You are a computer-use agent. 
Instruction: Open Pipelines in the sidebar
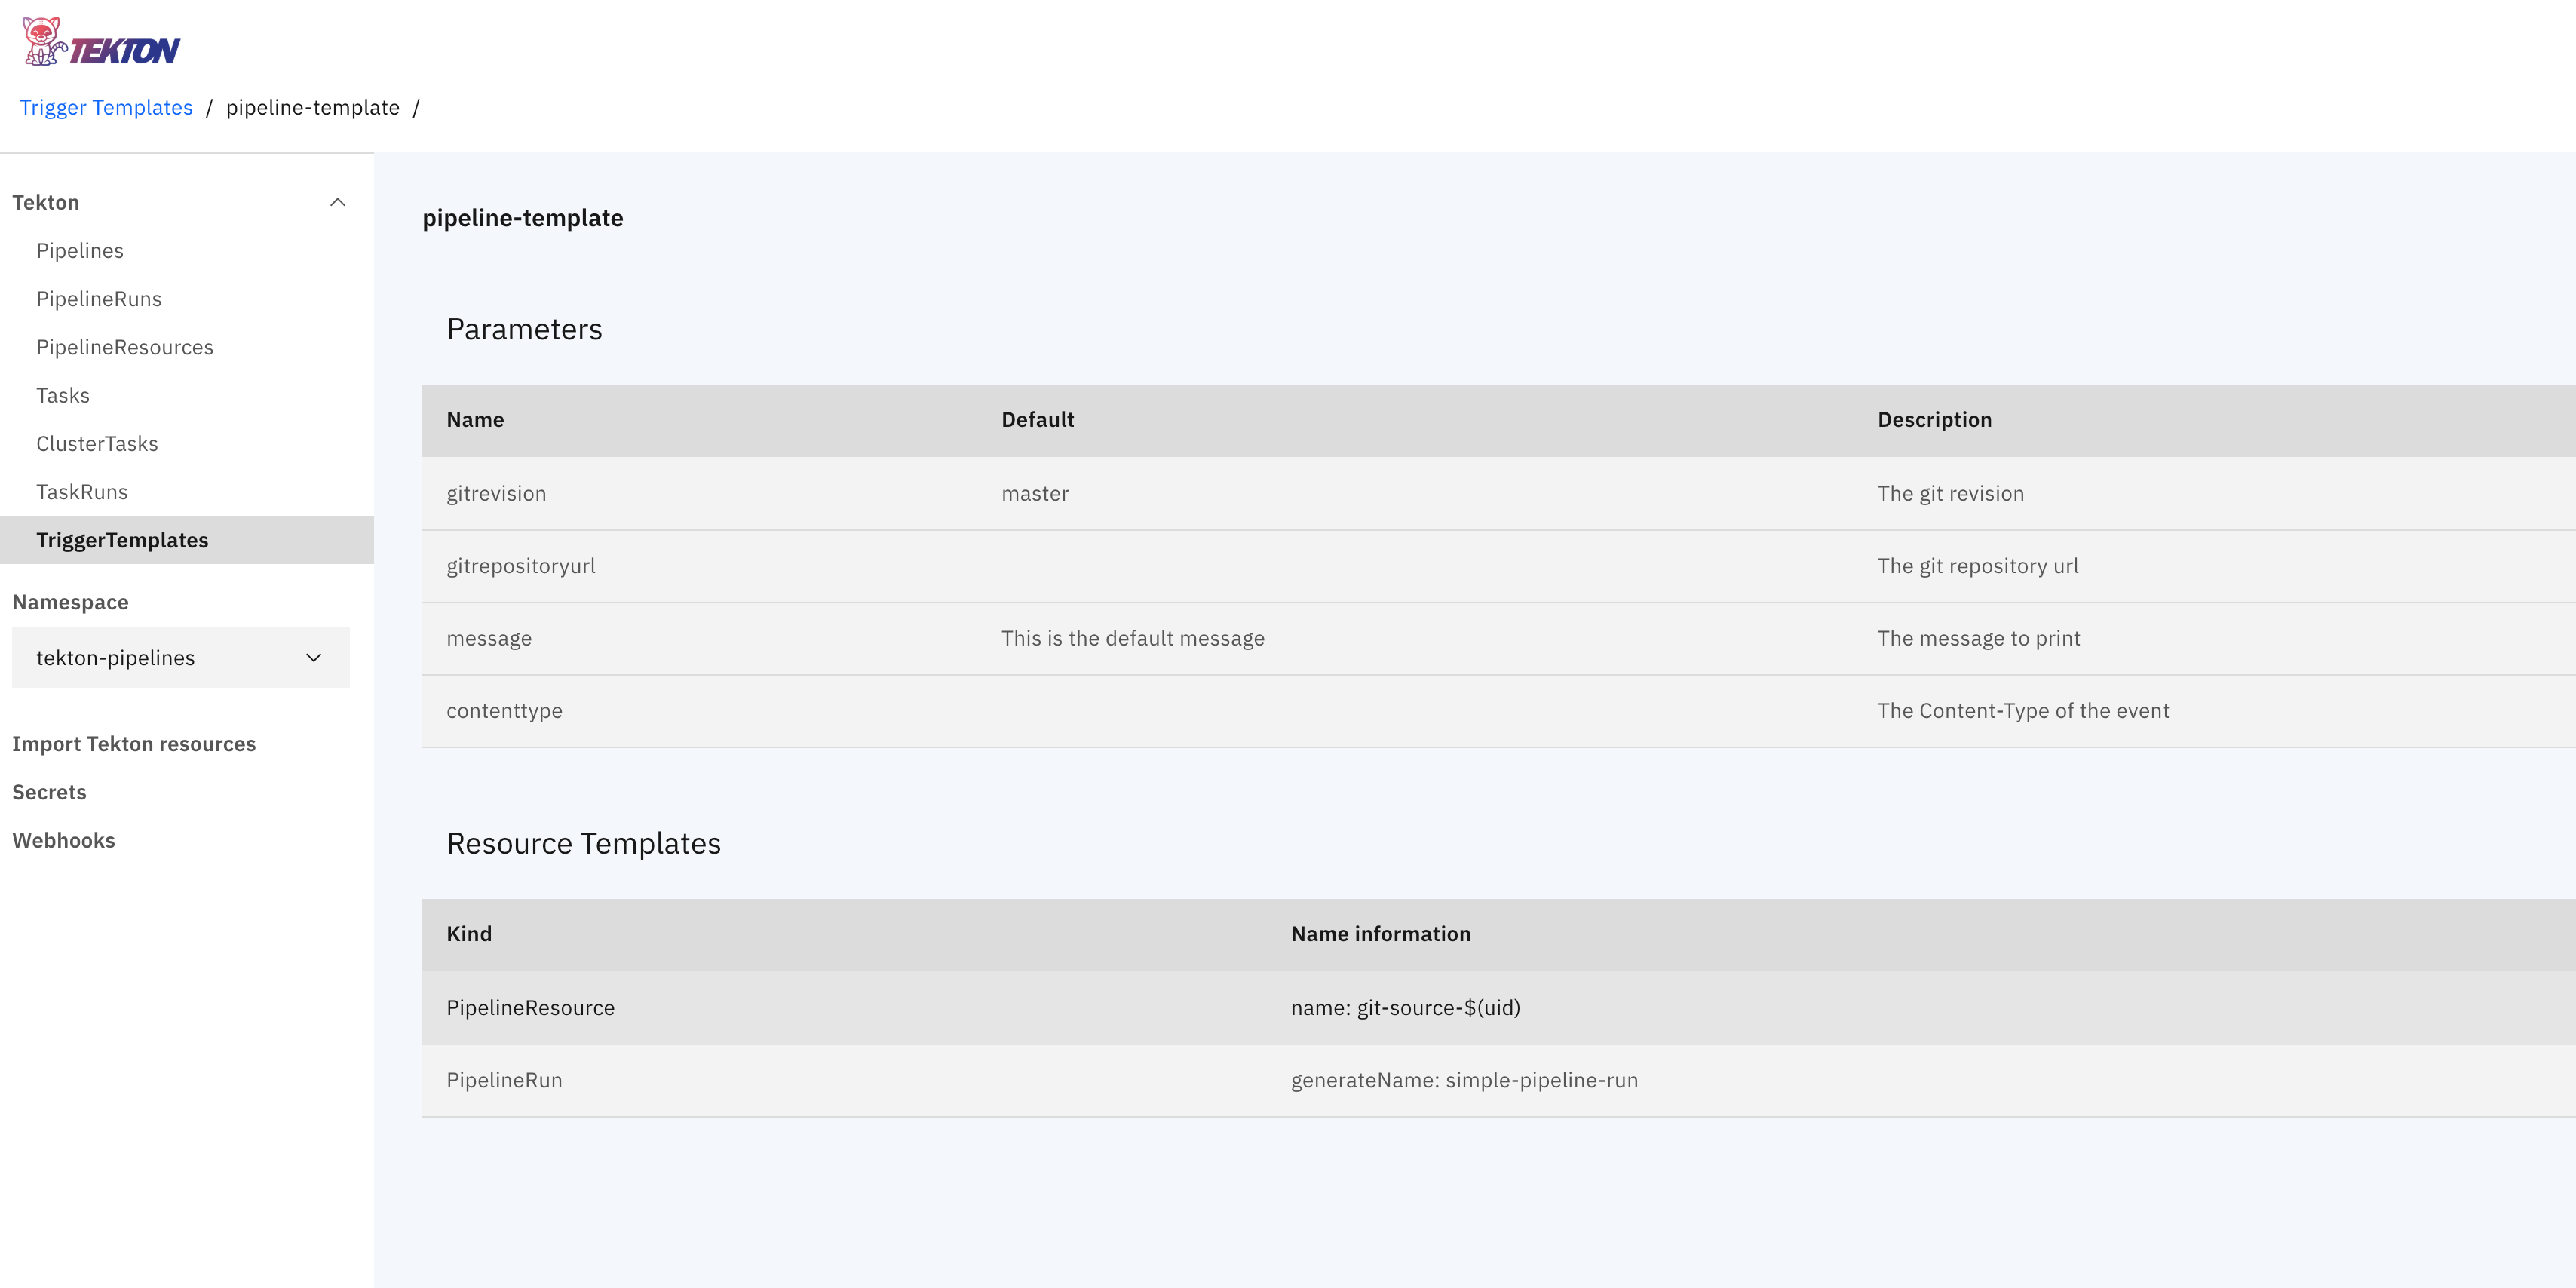[x=80, y=251]
